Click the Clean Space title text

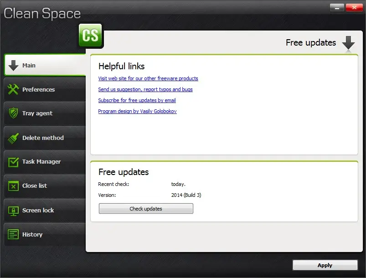[42, 14]
